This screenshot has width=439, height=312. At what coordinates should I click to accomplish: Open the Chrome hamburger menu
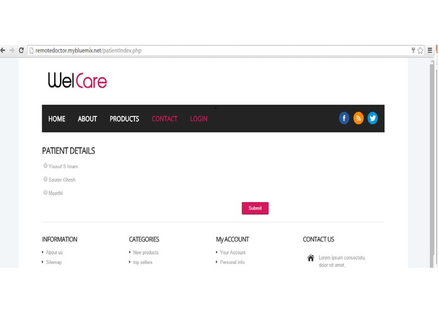pyautogui.click(x=430, y=51)
